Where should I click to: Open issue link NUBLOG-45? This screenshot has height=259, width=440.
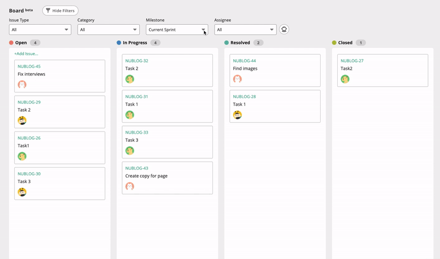(29, 67)
